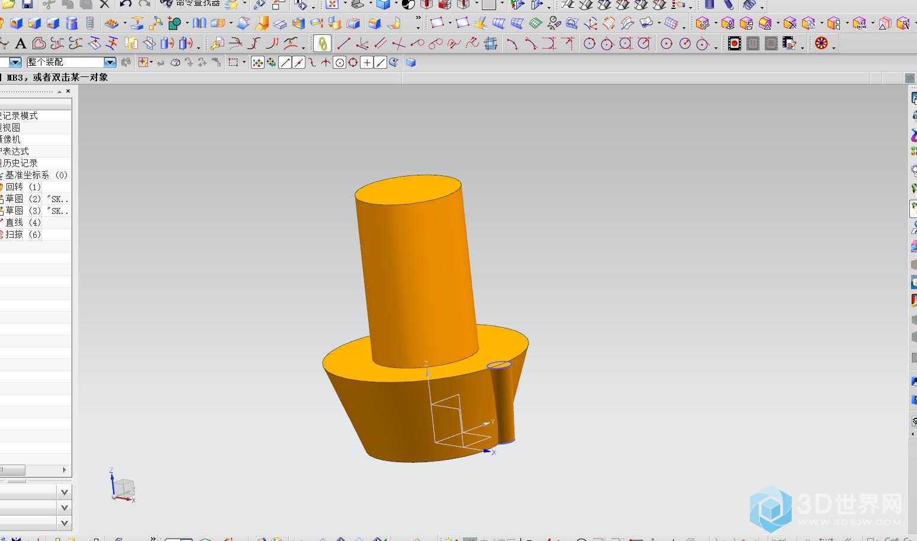Select 草图 (3) sketch in navigator
917x541 pixels.
click(x=36, y=210)
